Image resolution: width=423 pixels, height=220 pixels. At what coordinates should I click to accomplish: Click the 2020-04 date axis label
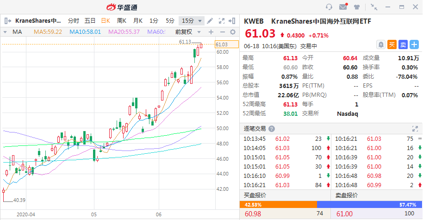tap(25, 214)
